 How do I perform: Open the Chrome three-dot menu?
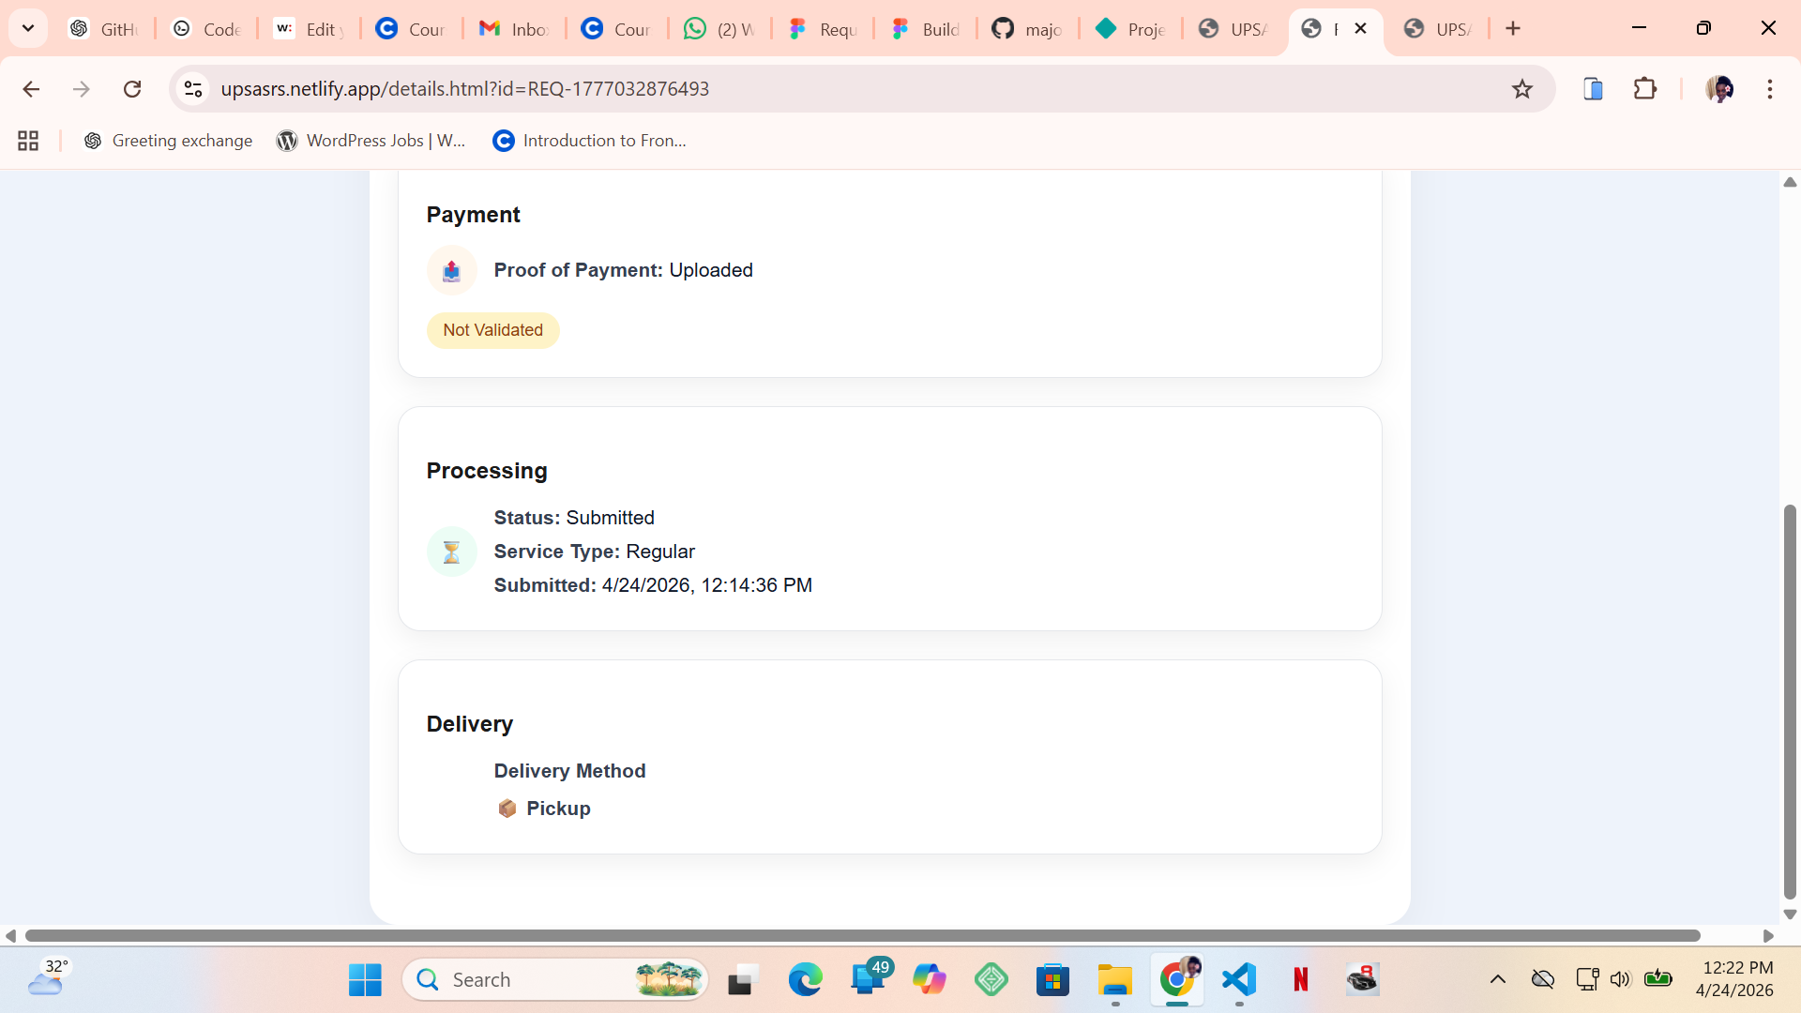point(1770,89)
